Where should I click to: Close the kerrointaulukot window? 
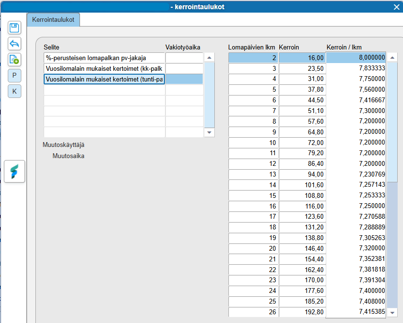(x=397, y=7)
